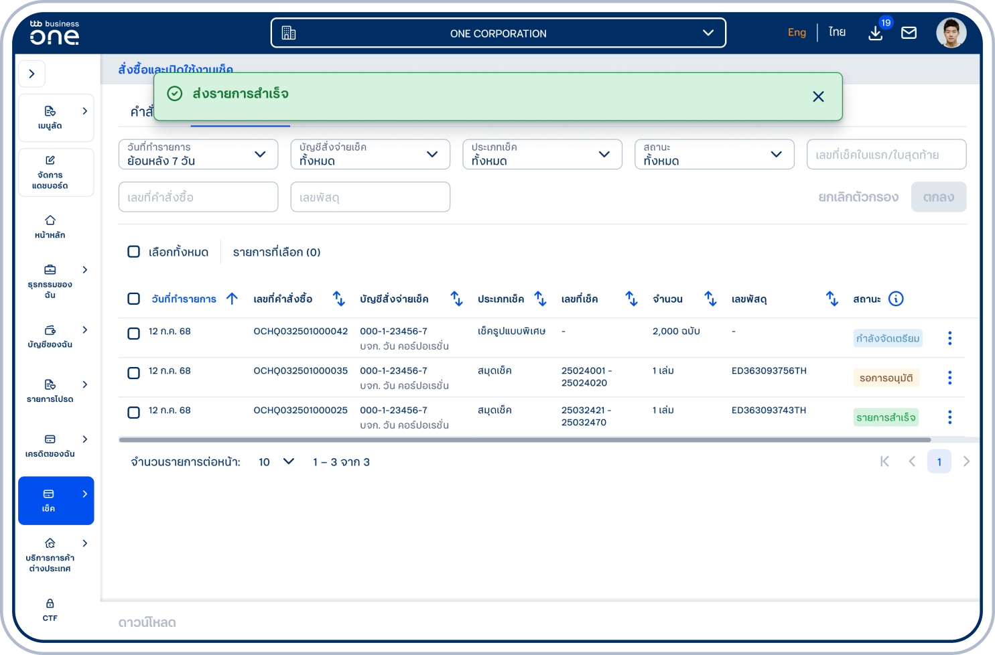Sort by check number column arrows
This screenshot has width=995, height=655.
(x=631, y=299)
